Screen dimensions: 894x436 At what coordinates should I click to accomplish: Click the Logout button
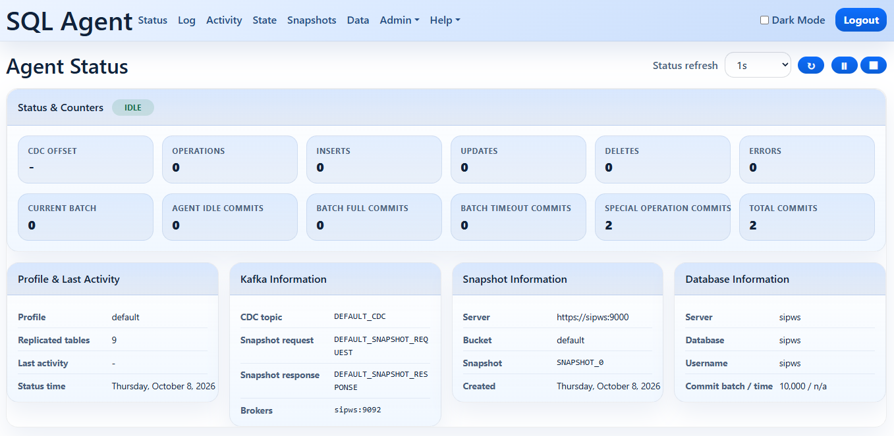(x=861, y=20)
